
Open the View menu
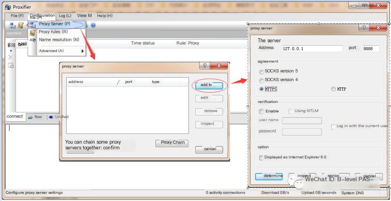84,15
